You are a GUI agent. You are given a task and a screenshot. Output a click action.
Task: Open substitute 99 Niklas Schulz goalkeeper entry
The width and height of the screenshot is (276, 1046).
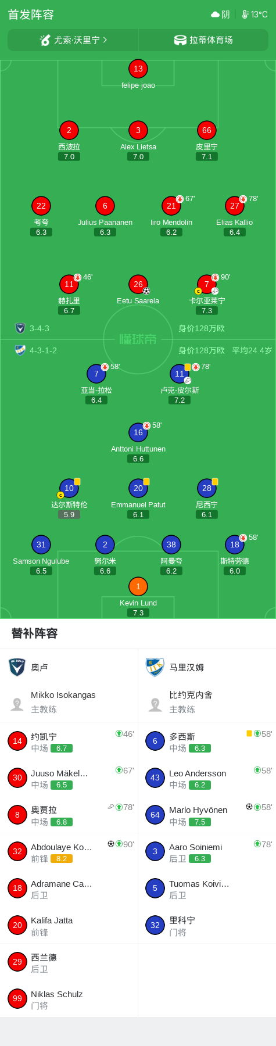(x=69, y=999)
